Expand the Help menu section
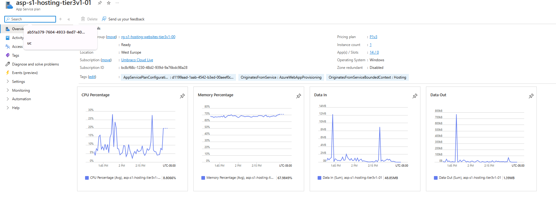556x205 pixels. click(16, 108)
